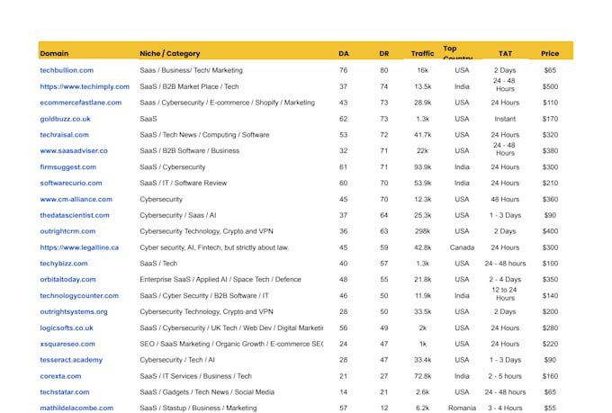Viewport: 612px width, 413px height.
Task: Select the $380 price for saasadviser
Action: pyautogui.click(x=550, y=150)
